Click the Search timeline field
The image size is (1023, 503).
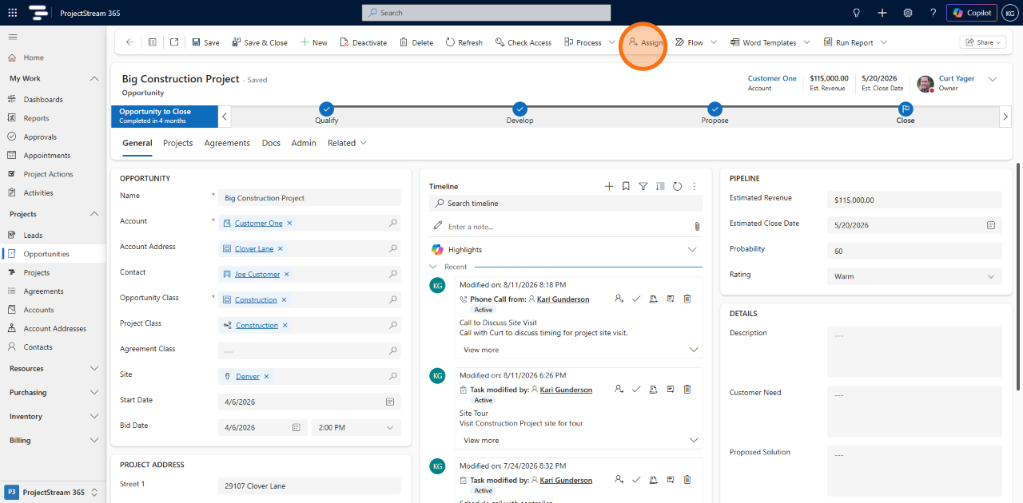[x=566, y=204]
